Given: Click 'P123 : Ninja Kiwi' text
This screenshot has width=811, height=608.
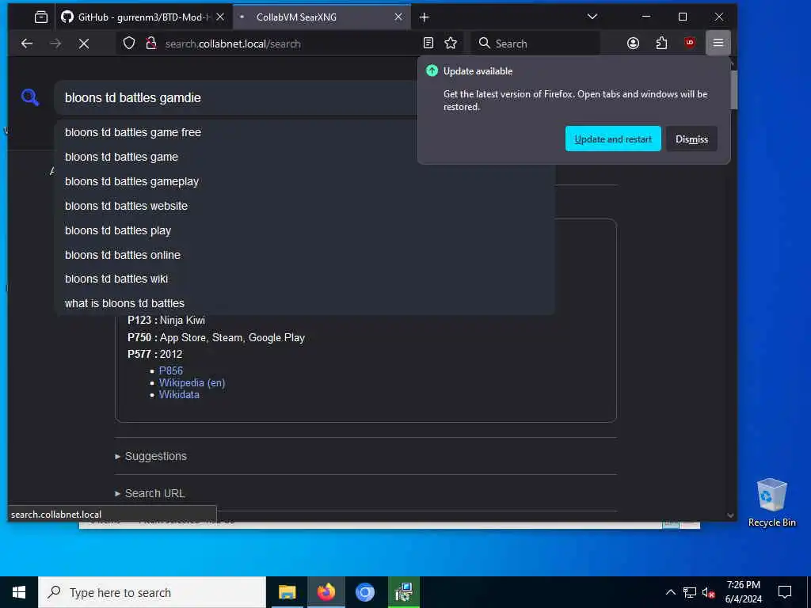Looking at the screenshot, I should pos(166,320).
